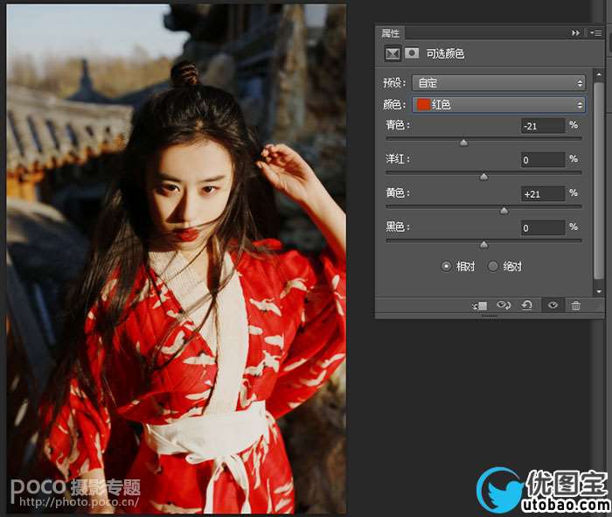Image resolution: width=612 pixels, height=517 pixels.
Task: Open the Properties panel flyout menu
Action: pos(595,32)
